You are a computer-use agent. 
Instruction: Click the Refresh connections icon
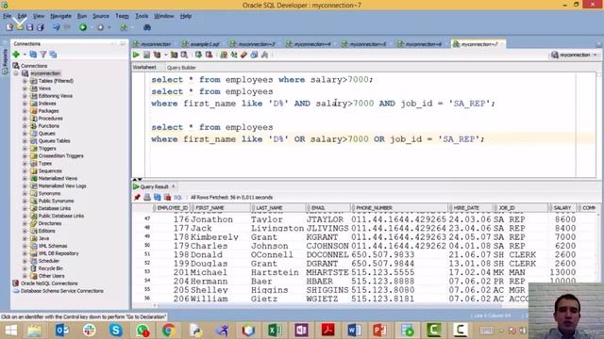pyautogui.click(x=33, y=55)
